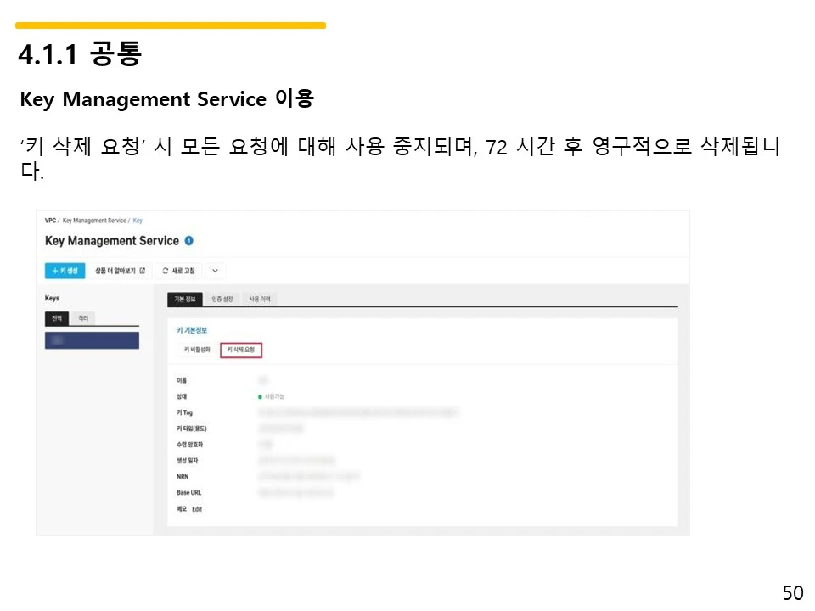The height and width of the screenshot is (611, 815).
Task: Select the 기본 정보 tab
Action: [185, 298]
